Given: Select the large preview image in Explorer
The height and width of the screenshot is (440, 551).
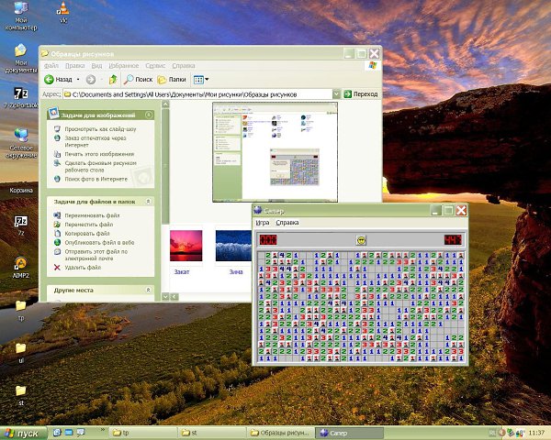Looking at the screenshot, I should pos(275,152).
